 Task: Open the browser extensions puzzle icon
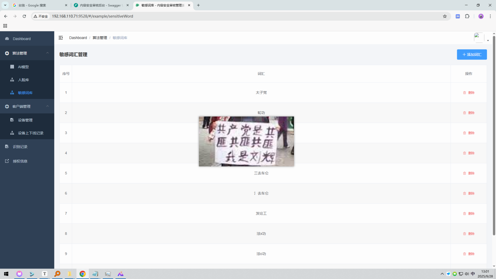467,16
